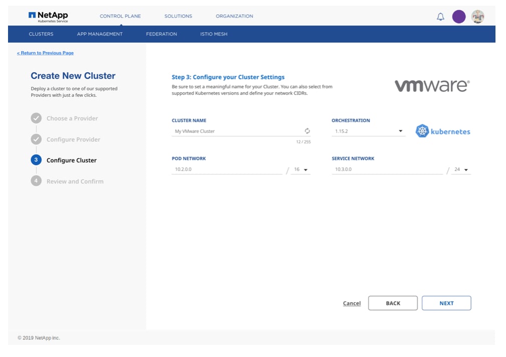
Task: Go to the Istio Mesh tab
Action: pyautogui.click(x=214, y=34)
